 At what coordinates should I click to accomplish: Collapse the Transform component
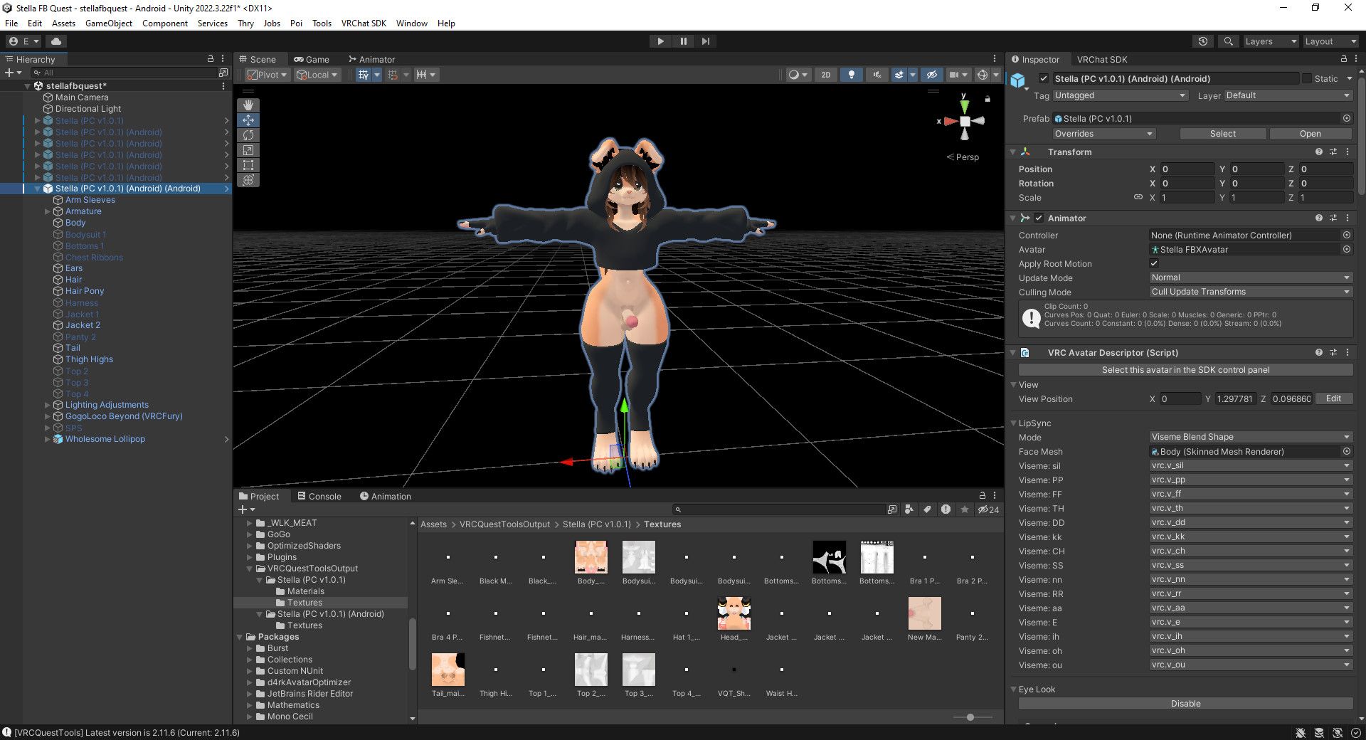[1013, 152]
